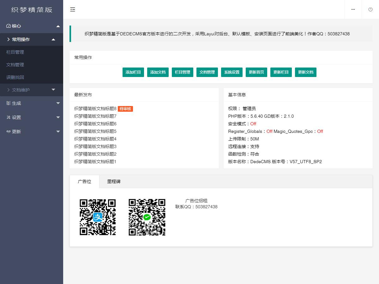Select the 核心 section icon in sidebar
379x284 pixels.
point(8,26)
